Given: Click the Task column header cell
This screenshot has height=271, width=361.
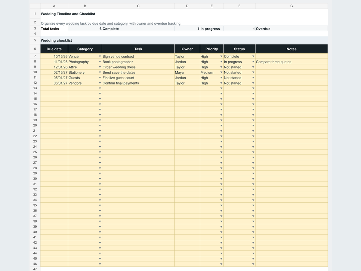Looking at the screenshot, I should (x=138, y=49).
